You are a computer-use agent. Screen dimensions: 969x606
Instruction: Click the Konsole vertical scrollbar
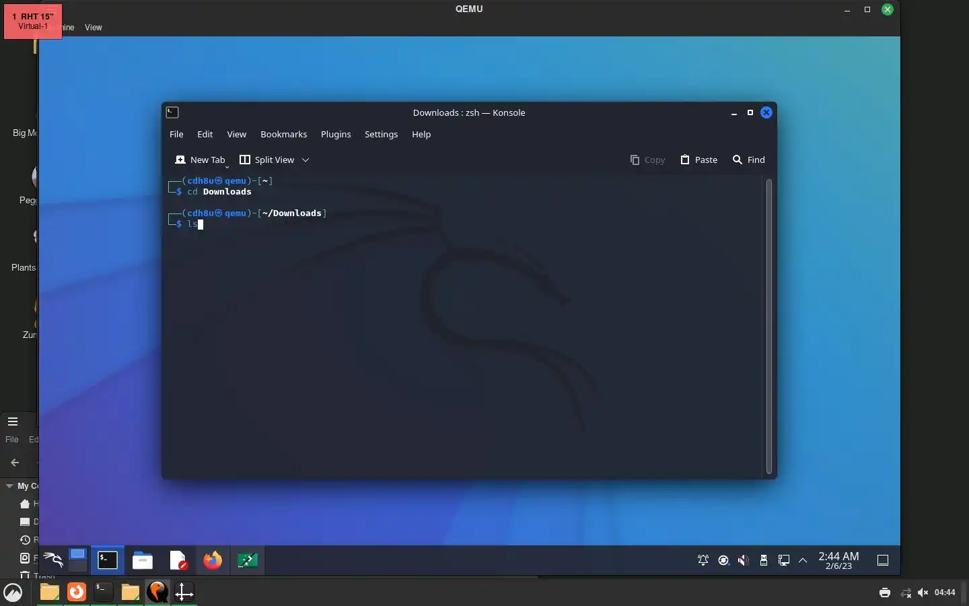coord(769,327)
